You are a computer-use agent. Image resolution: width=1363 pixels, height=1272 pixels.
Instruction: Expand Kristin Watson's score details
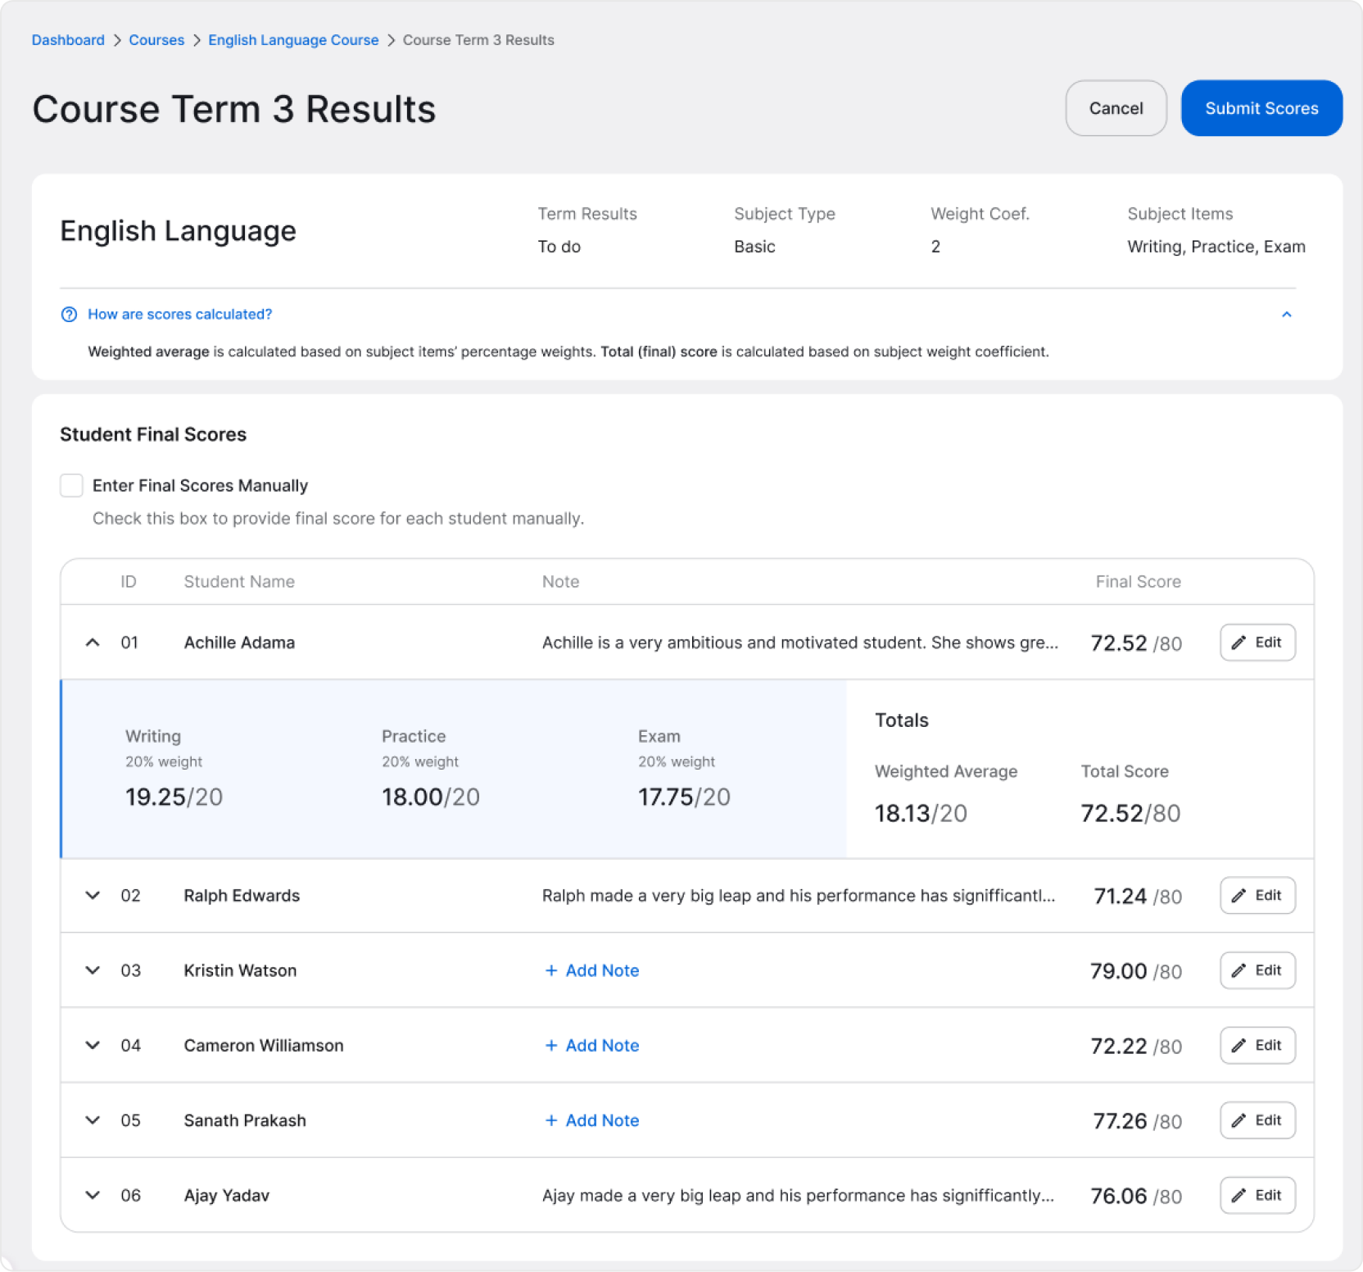[92, 970]
